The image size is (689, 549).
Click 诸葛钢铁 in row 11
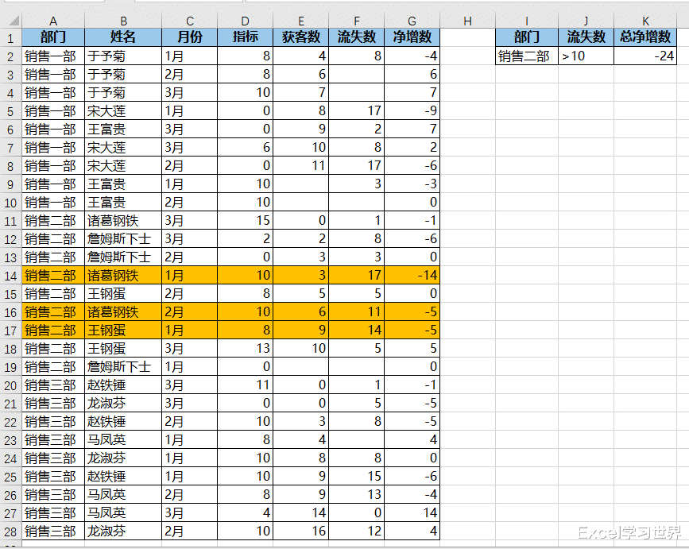(x=123, y=221)
